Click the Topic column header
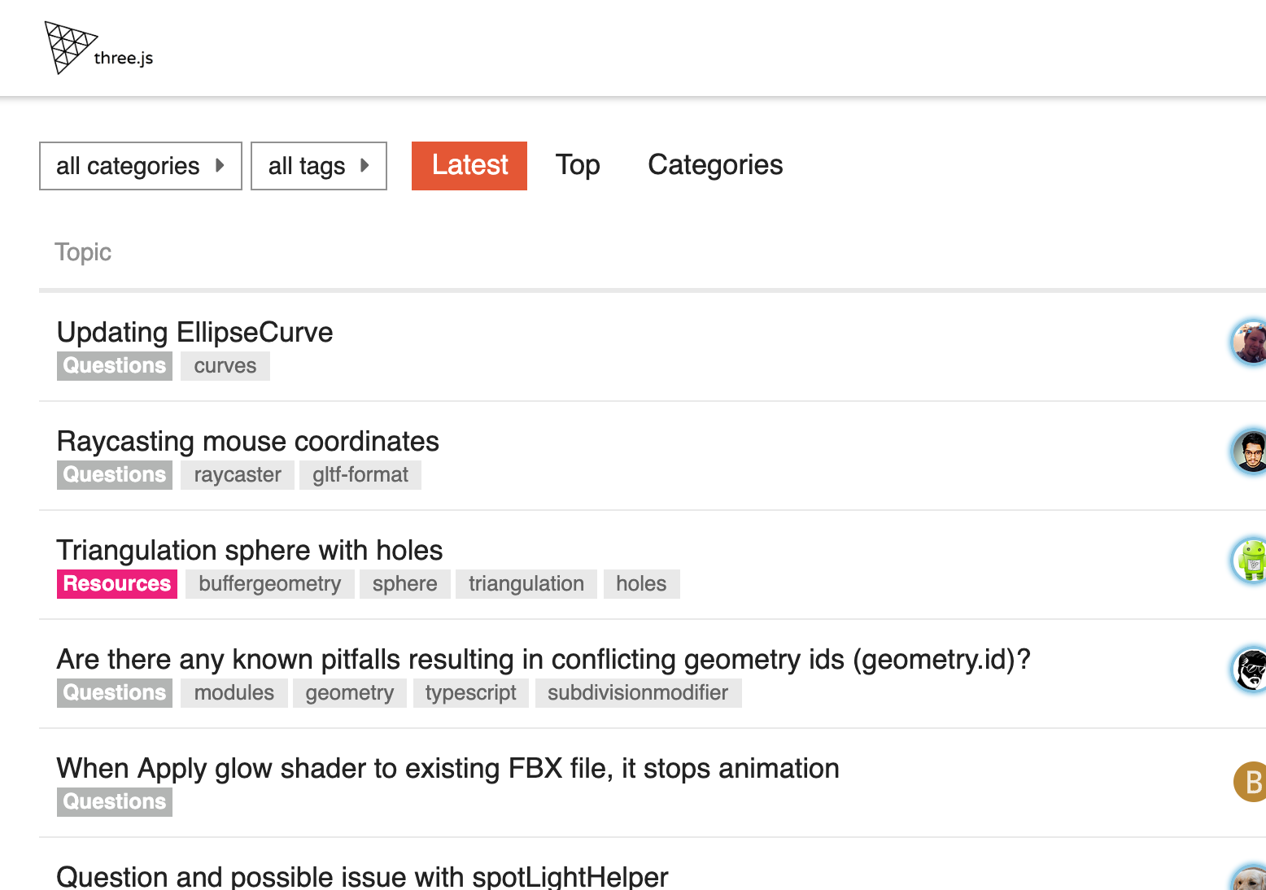Image resolution: width=1266 pixels, height=890 pixels. pyautogui.click(x=83, y=252)
